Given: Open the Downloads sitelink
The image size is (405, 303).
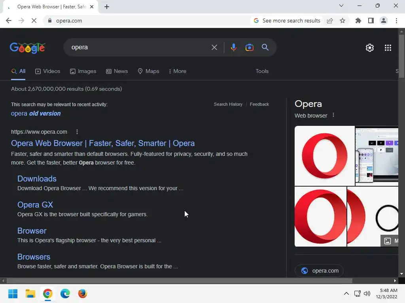Looking at the screenshot, I should point(37,179).
